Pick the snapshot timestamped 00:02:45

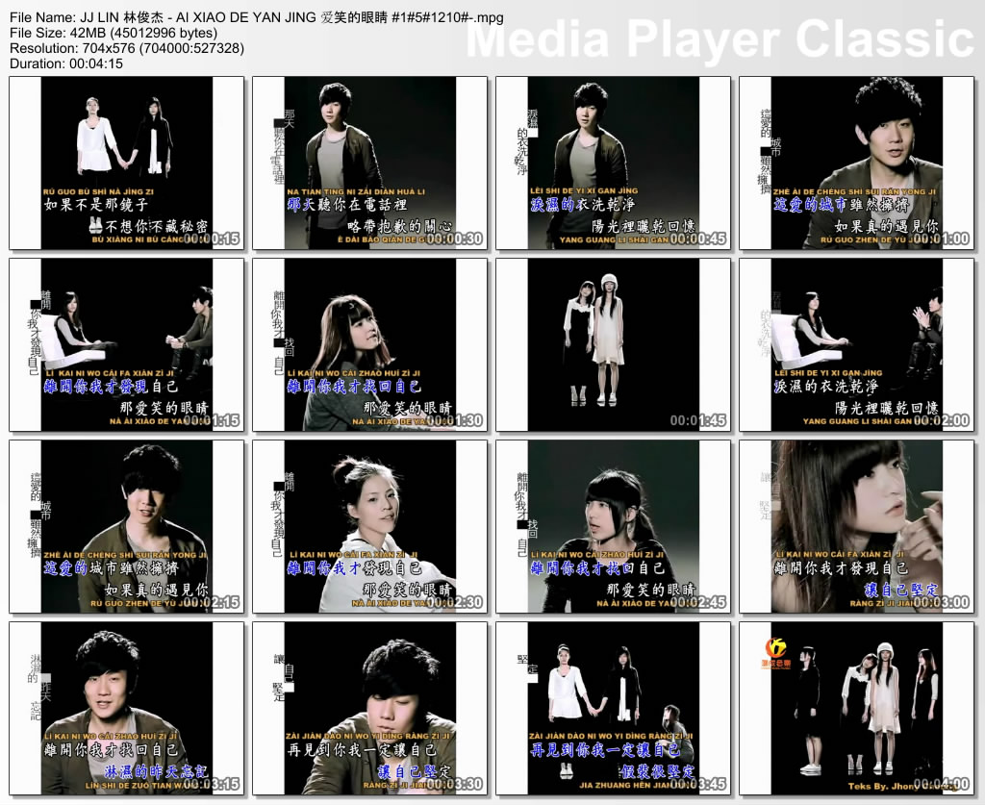click(613, 526)
